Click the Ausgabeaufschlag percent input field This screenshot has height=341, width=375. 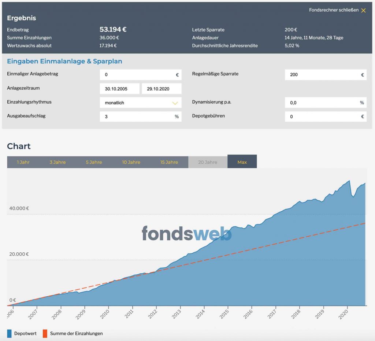(x=141, y=116)
